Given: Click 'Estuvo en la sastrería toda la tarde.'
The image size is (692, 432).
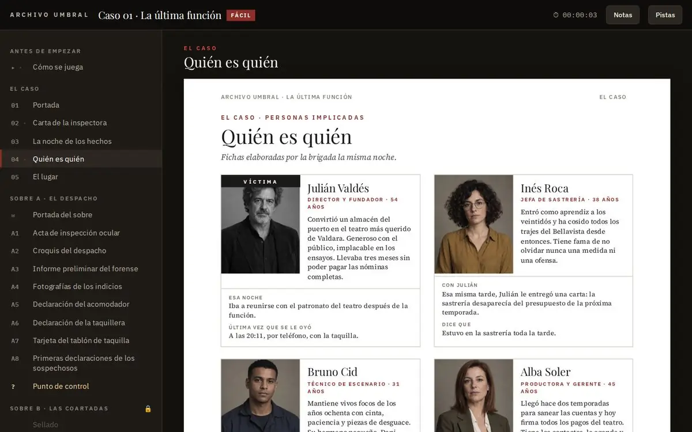Looking at the screenshot, I should [499, 333].
